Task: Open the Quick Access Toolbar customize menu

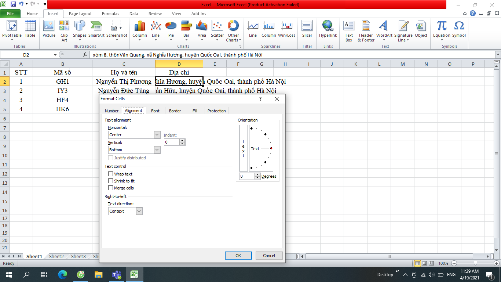Action: (x=44, y=5)
